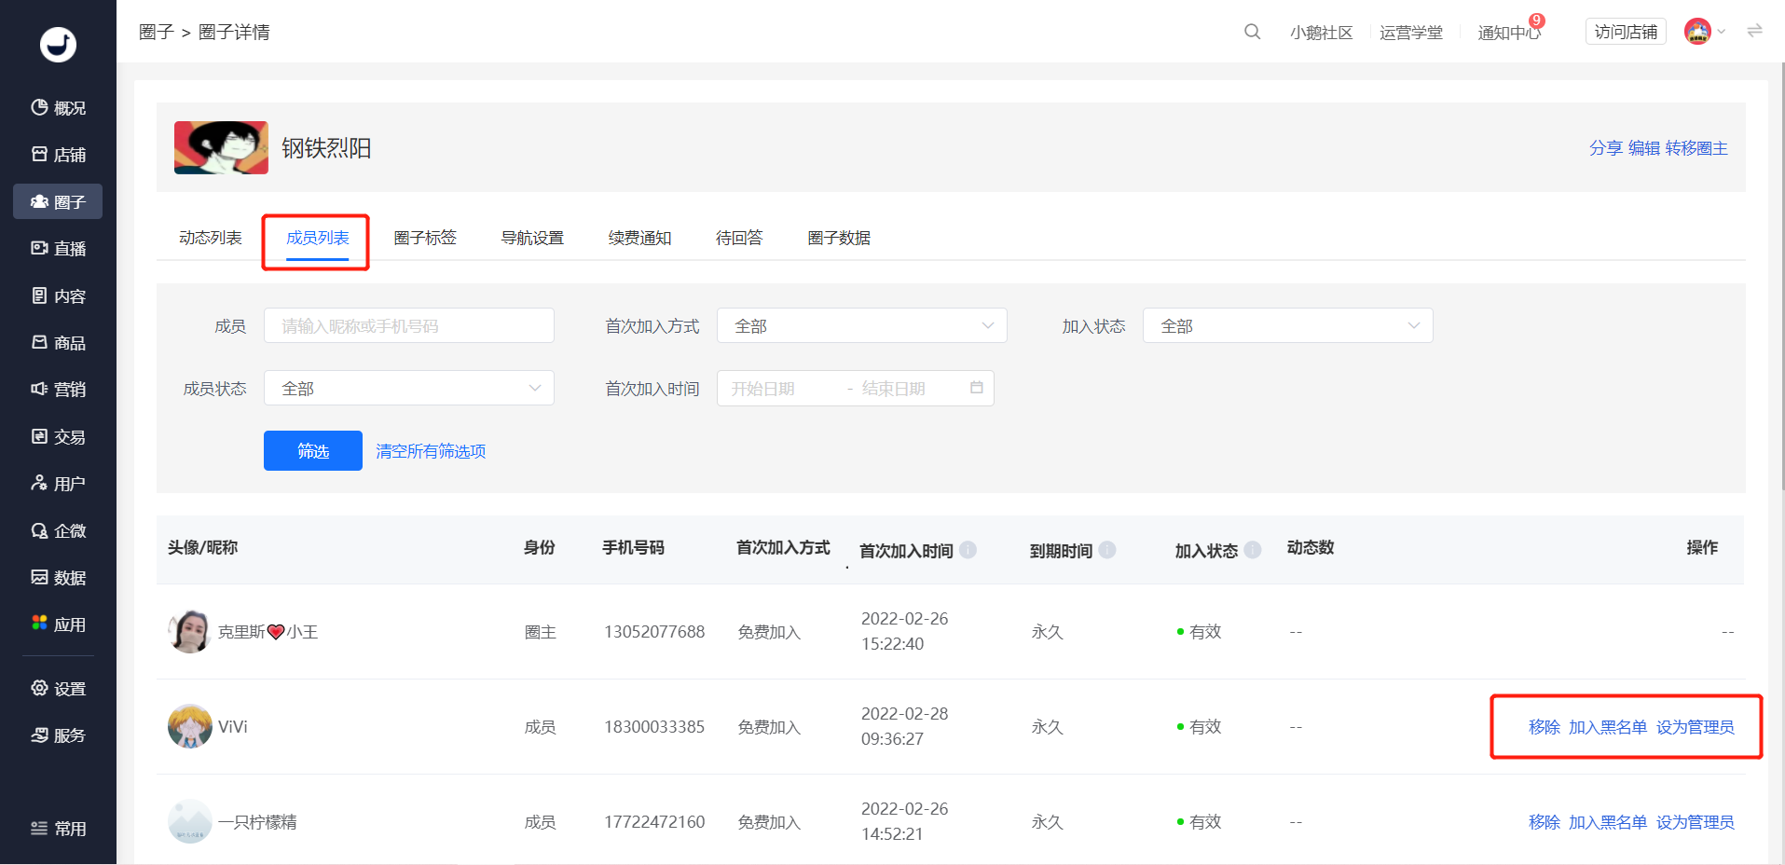Click 设为管理员 for 一只柠檬精
The height and width of the screenshot is (865, 1785).
coord(1696,822)
